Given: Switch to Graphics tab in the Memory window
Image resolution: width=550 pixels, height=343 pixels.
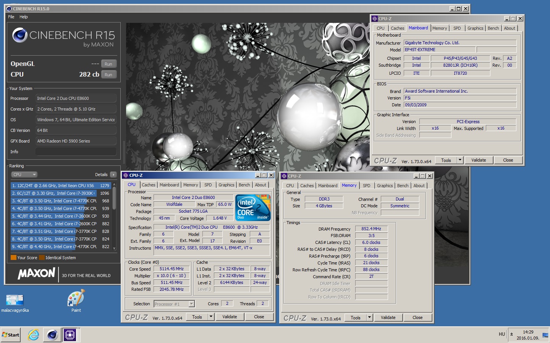Looking at the screenshot, I should pyautogui.click(x=385, y=186).
